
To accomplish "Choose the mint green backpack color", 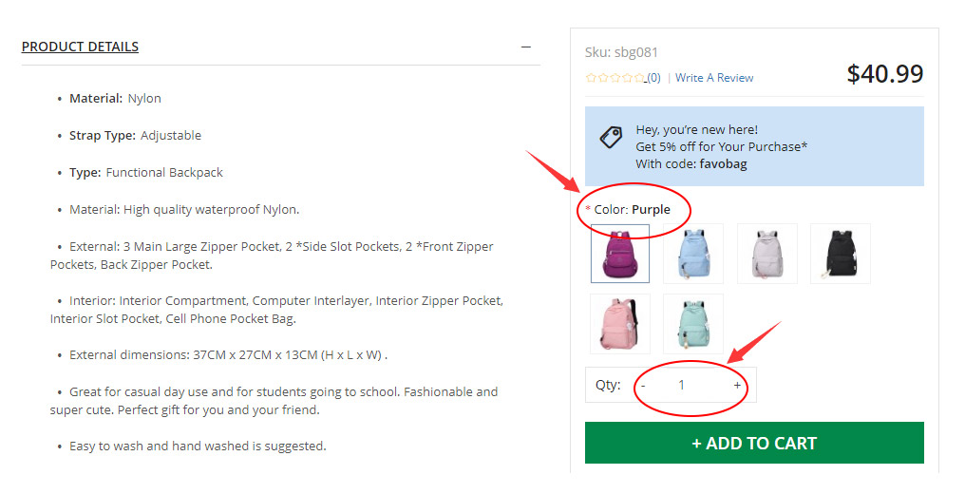I will tap(693, 324).
